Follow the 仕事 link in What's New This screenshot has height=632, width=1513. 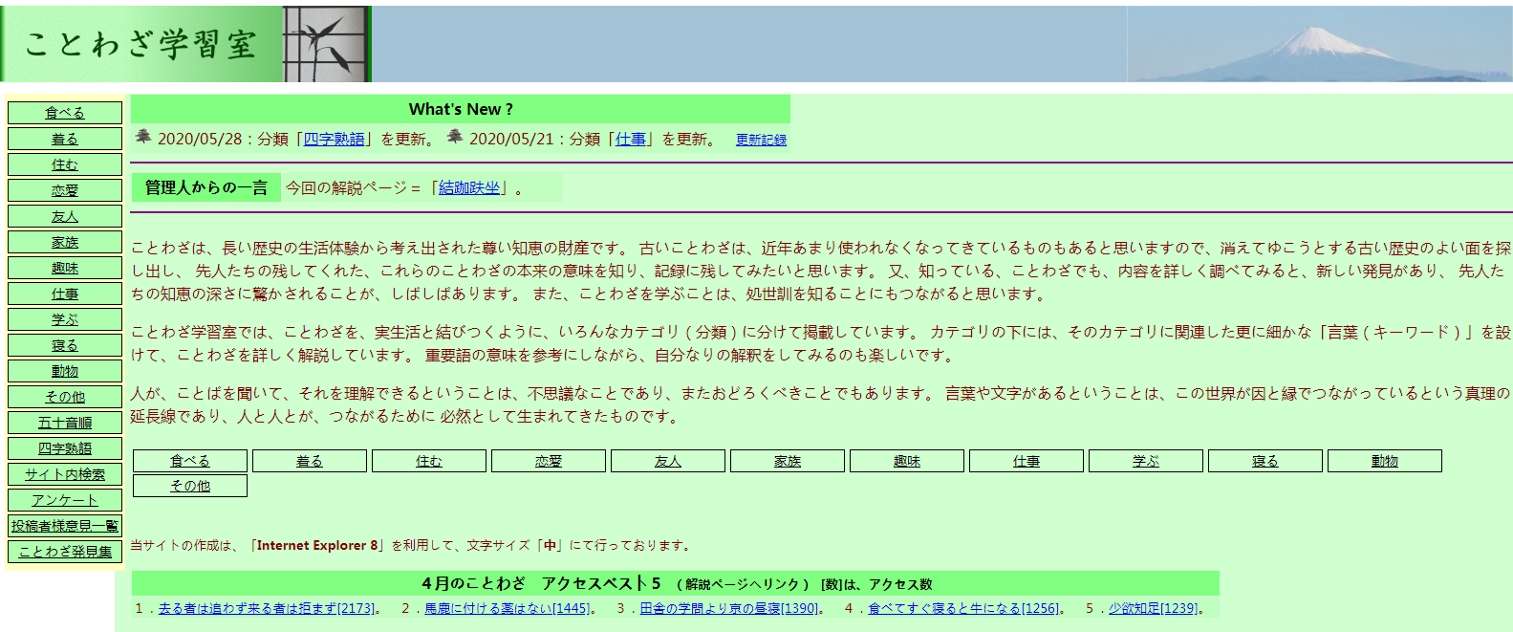pos(631,139)
